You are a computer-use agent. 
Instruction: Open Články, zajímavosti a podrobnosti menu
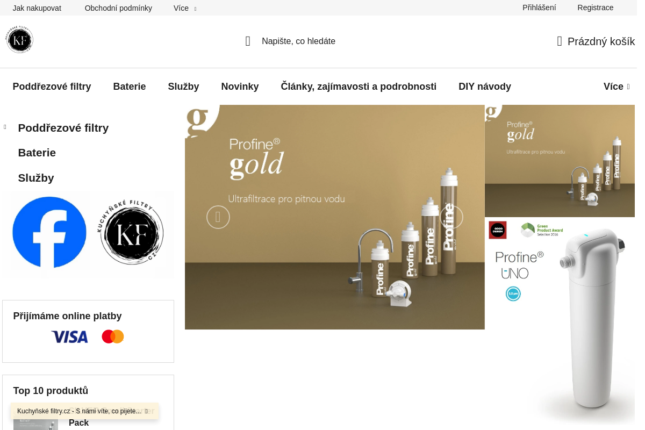(x=358, y=87)
